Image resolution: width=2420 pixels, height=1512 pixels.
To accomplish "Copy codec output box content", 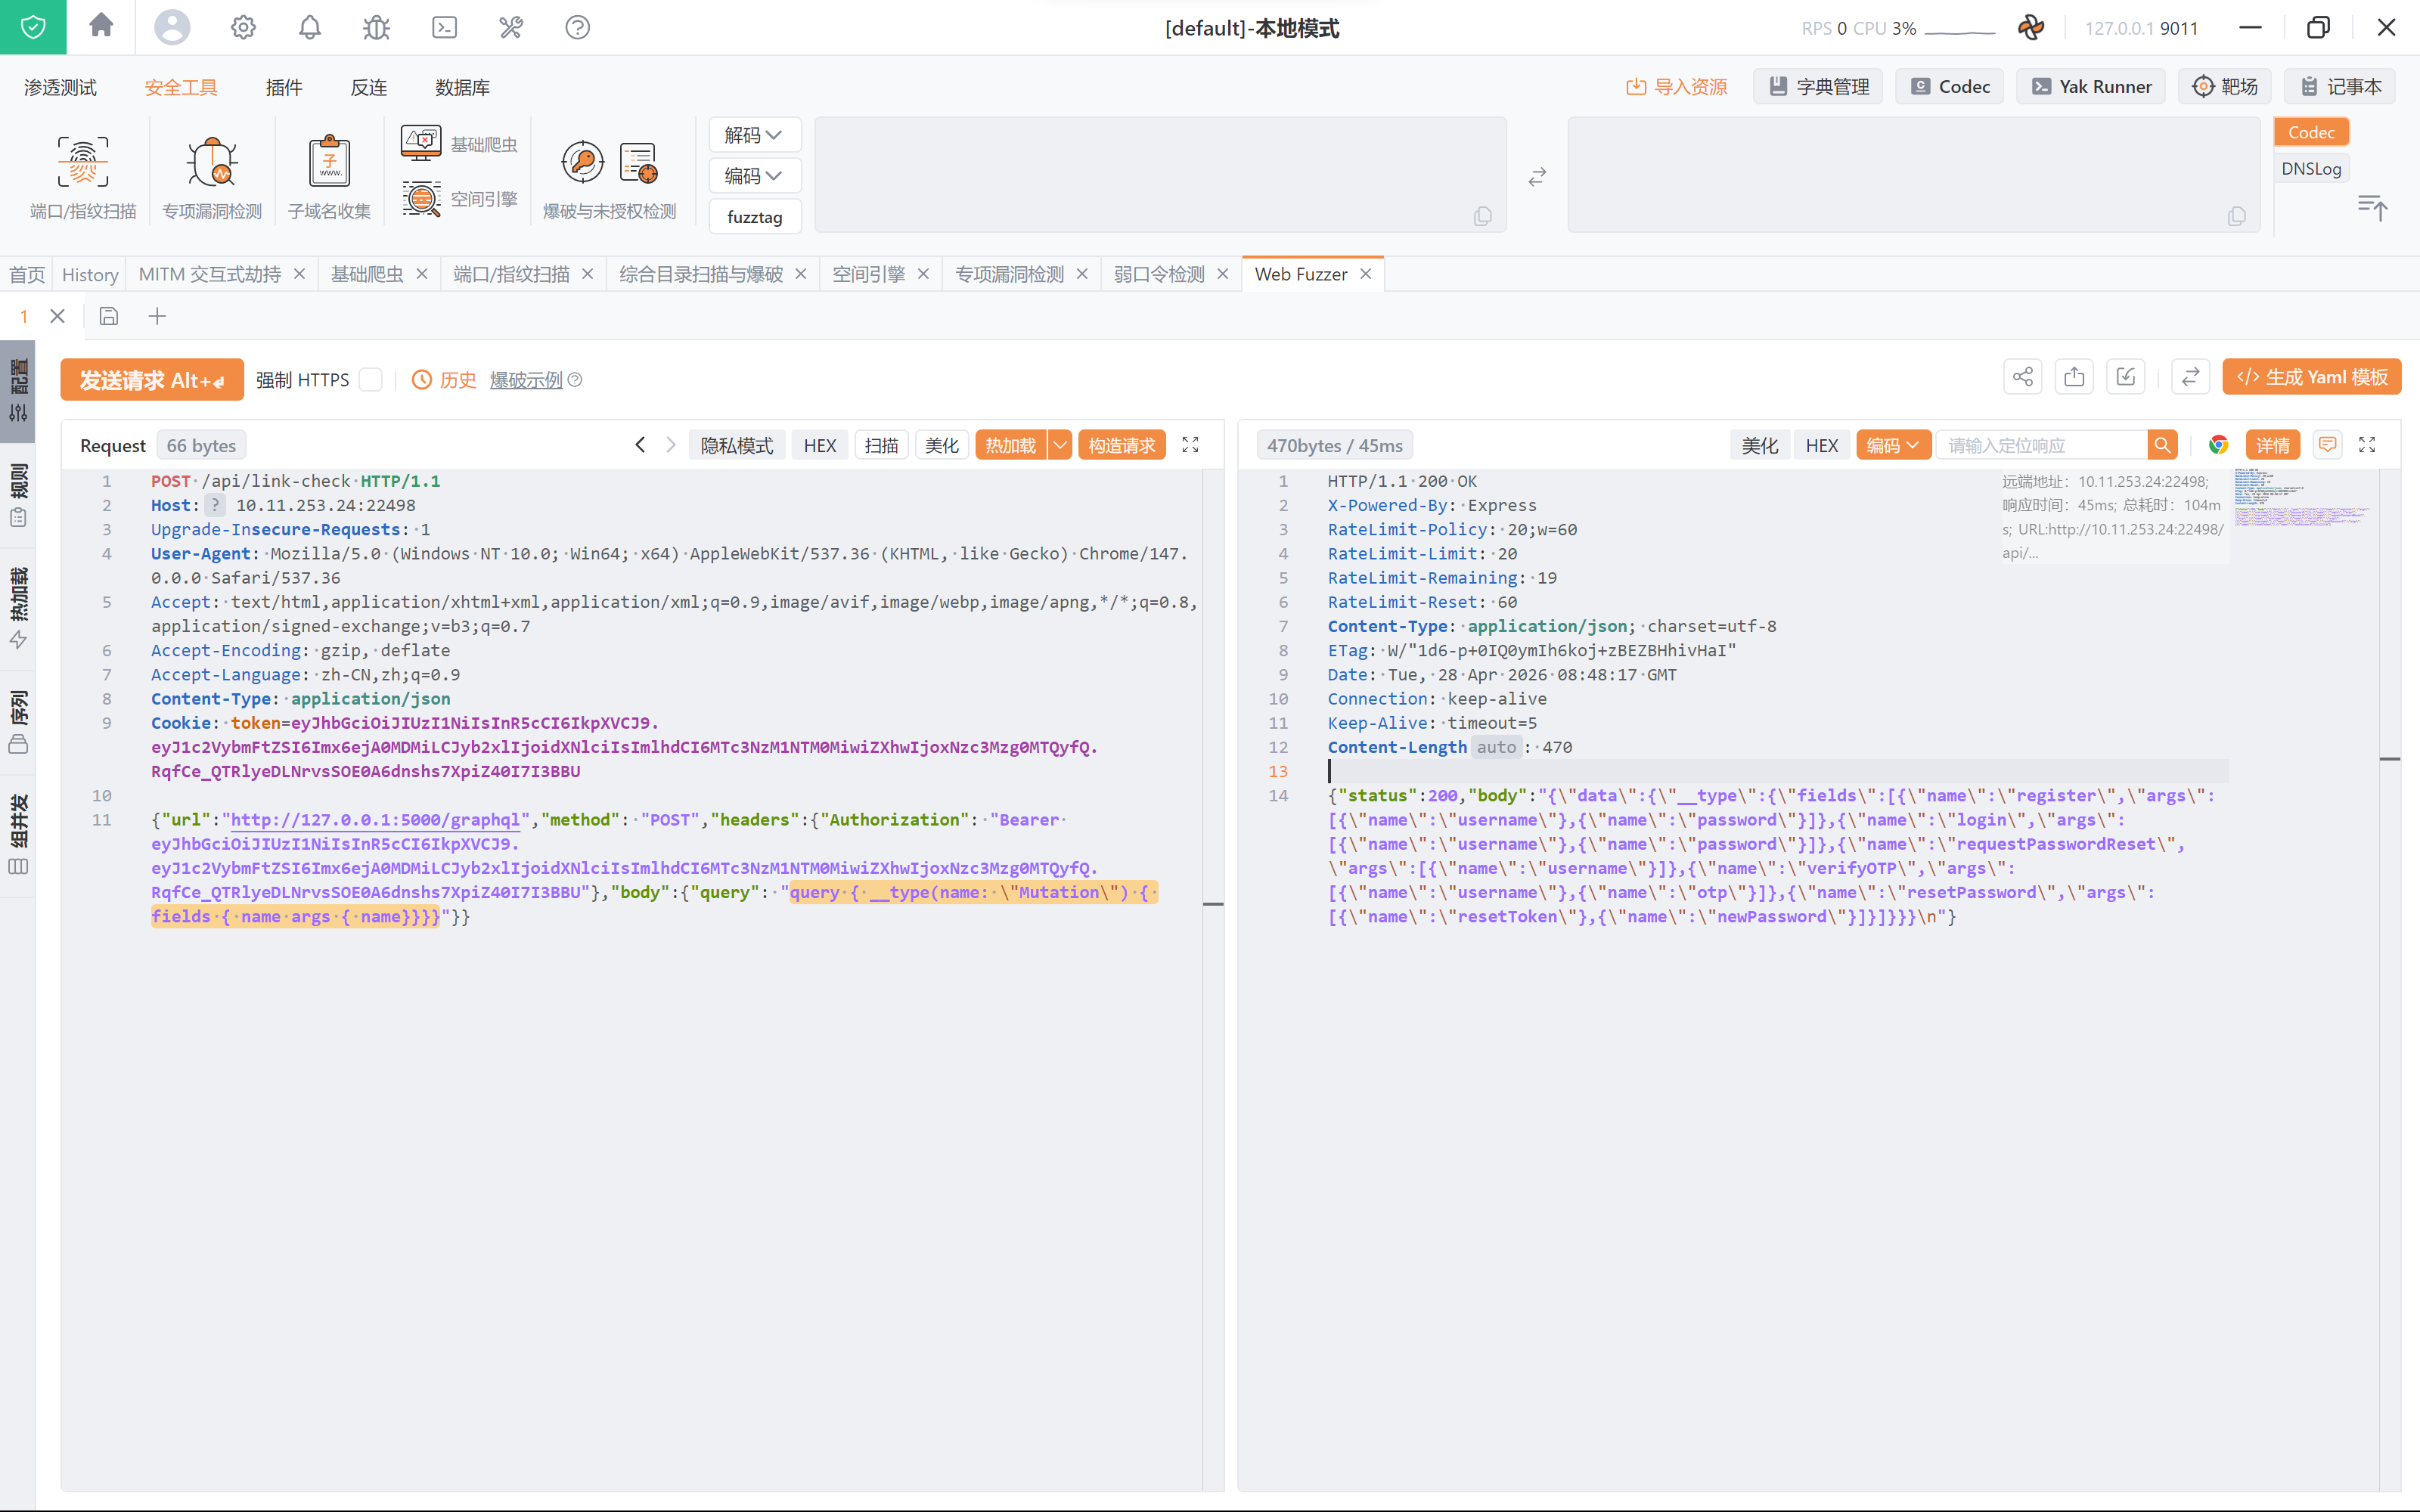I will 2237,216.
